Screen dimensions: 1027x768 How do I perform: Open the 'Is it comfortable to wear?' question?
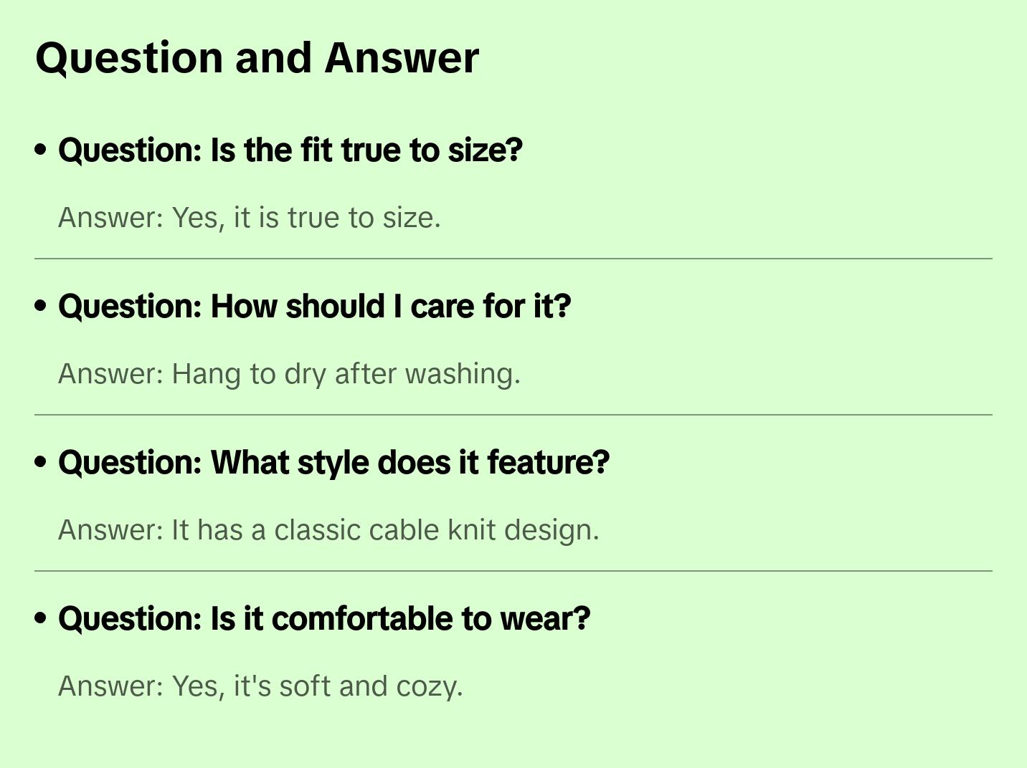click(324, 619)
